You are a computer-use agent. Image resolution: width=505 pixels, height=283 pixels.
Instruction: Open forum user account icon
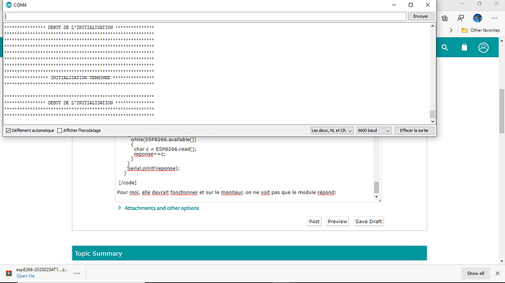click(x=484, y=48)
